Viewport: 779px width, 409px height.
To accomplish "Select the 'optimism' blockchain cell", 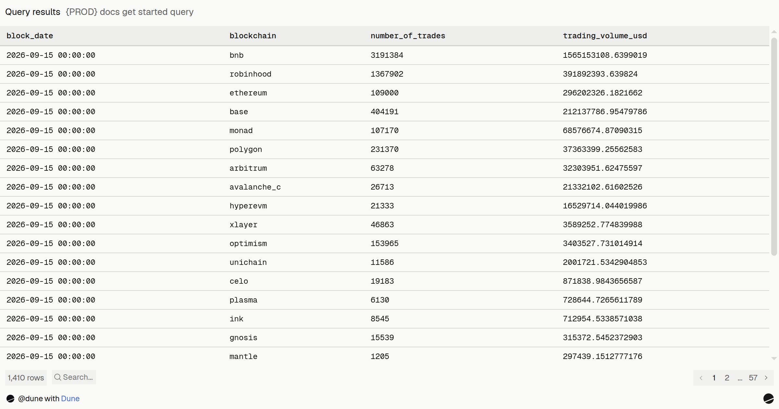I will (248, 243).
